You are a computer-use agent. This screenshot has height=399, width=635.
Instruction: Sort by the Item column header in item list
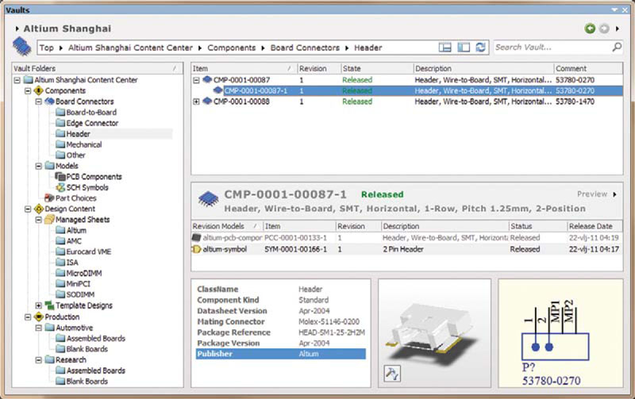pyautogui.click(x=244, y=69)
